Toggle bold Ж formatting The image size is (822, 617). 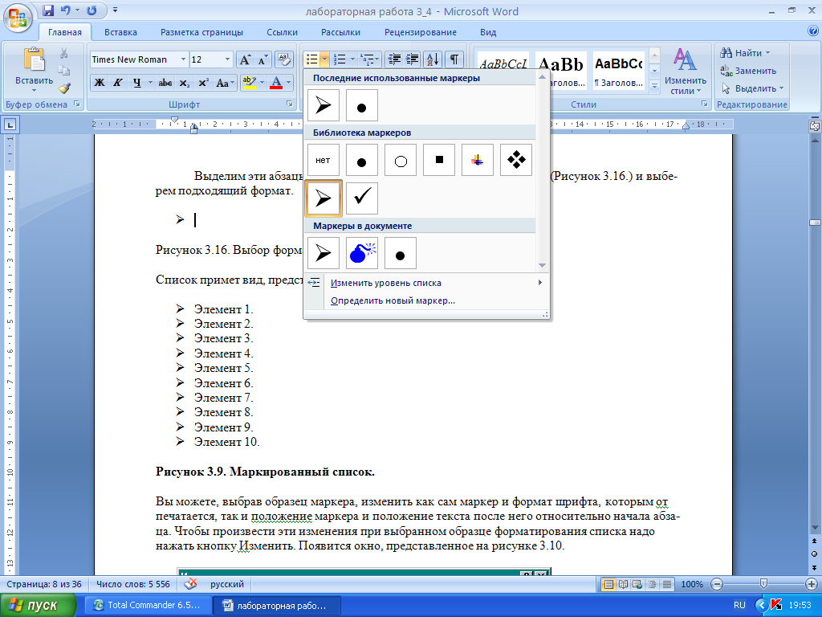99,83
